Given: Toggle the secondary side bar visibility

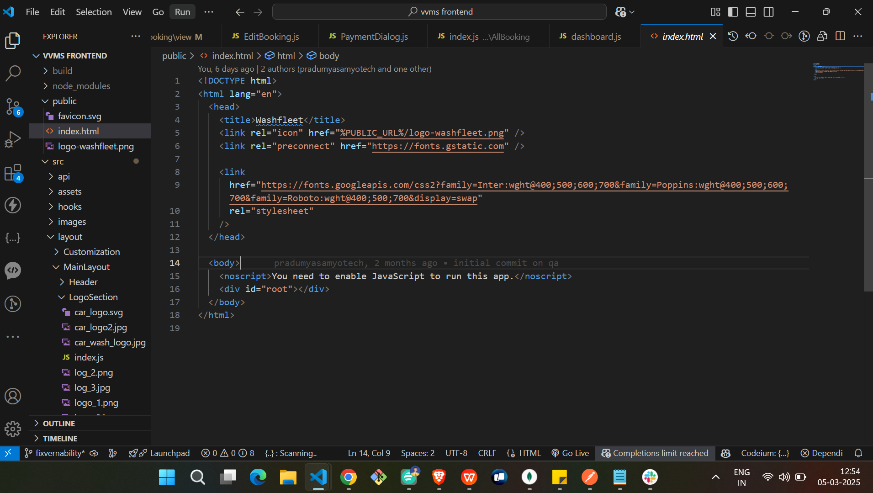Looking at the screenshot, I should (769, 12).
